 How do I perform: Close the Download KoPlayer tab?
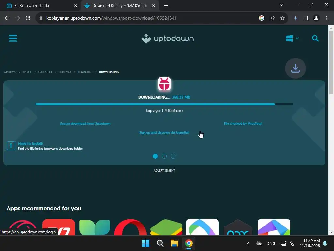click(x=154, y=6)
